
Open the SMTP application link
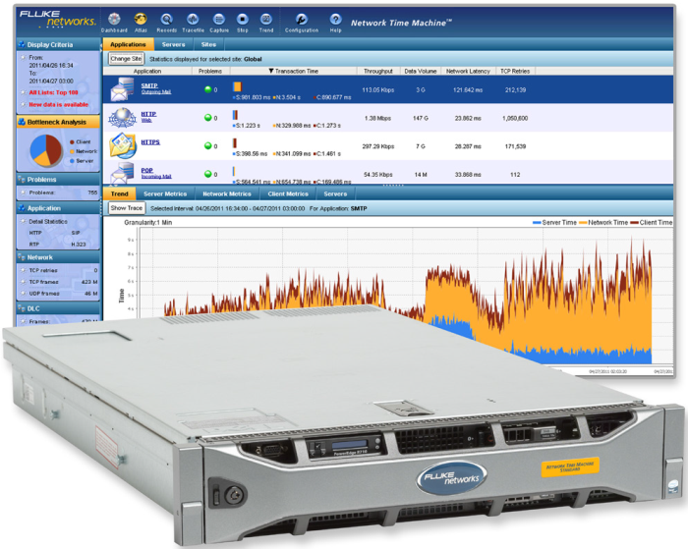[x=149, y=85]
